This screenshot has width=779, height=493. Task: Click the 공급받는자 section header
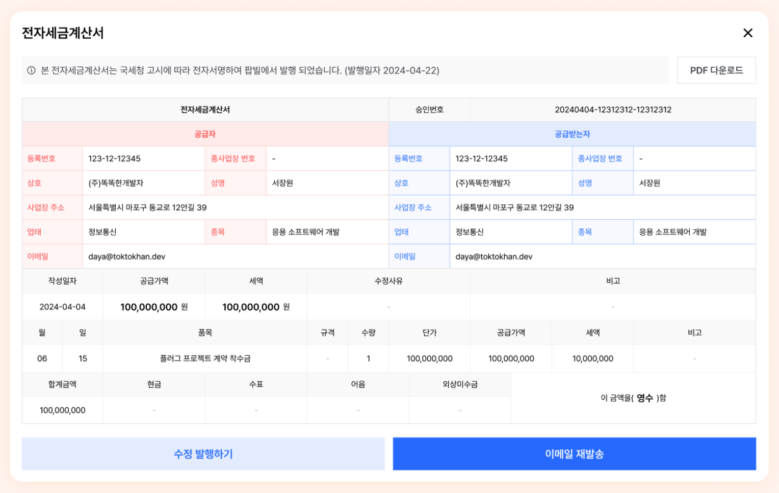coord(572,134)
